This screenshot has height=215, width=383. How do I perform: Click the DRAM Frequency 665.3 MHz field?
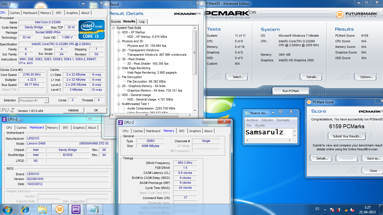pos(185,163)
